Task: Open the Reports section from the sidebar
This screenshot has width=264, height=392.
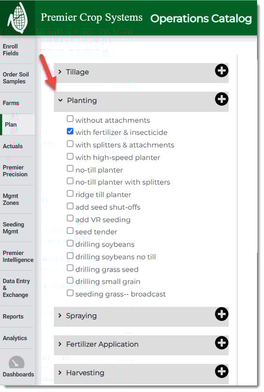Action: click(14, 317)
